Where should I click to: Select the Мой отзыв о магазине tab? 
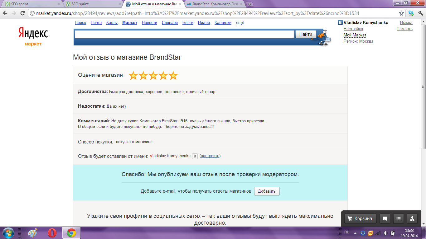pos(153,4)
